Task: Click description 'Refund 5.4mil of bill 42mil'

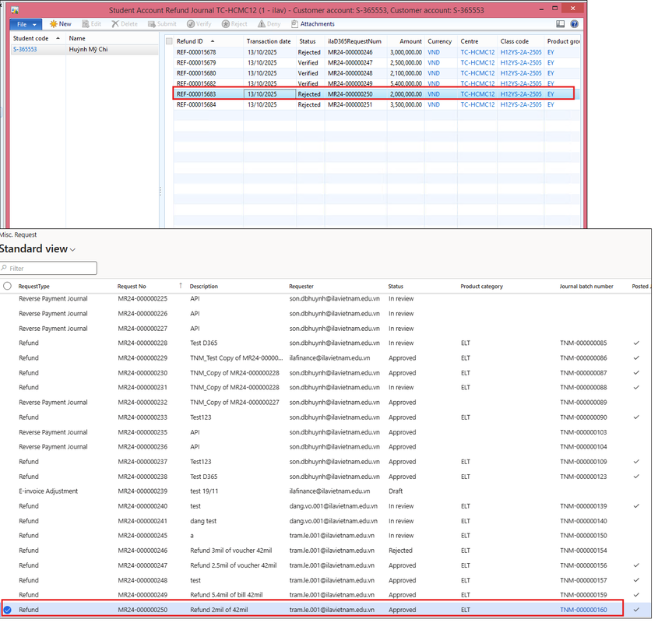Action: (x=226, y=594)
